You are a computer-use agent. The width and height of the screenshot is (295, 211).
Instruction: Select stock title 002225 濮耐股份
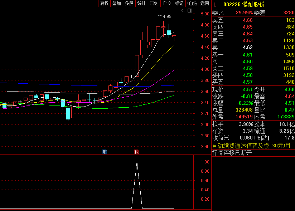(x=244, y=4)
